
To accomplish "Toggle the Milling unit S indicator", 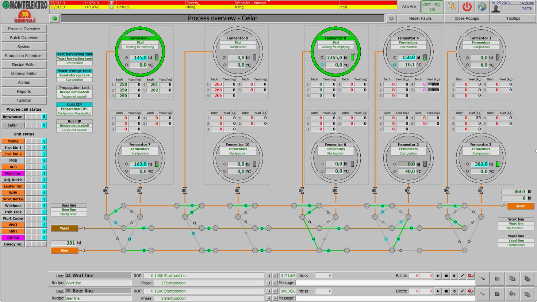I will [x=44, y=141].
